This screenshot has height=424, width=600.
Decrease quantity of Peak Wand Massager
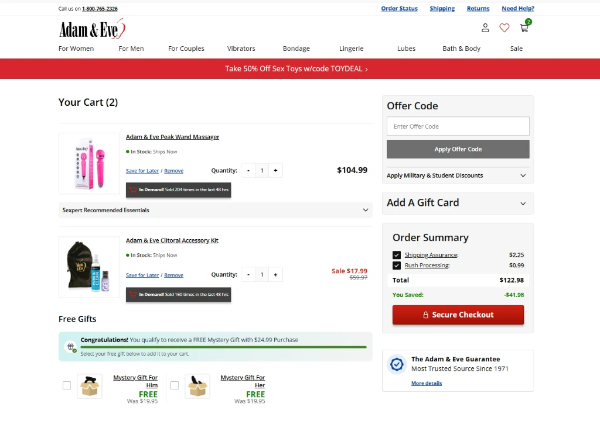pos(248,170)
